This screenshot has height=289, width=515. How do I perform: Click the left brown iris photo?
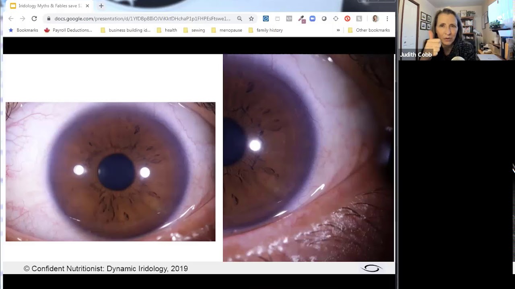(111, 172)
